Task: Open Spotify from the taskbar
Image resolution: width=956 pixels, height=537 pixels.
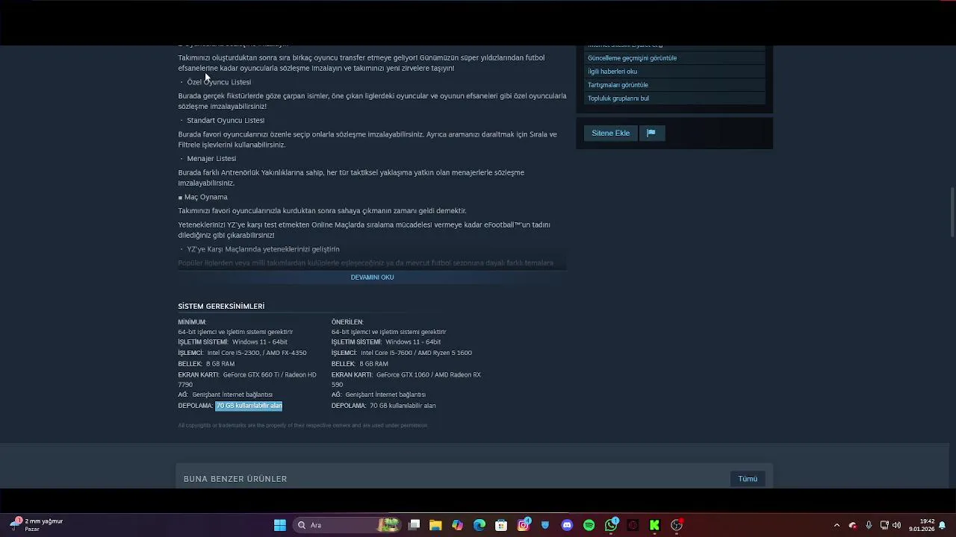Action: tap(589, 525)
